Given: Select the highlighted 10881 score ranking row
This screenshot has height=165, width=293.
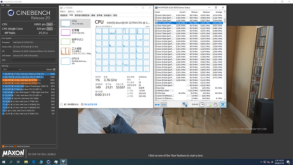Looking at the screenshot, I should click(29, 80).
